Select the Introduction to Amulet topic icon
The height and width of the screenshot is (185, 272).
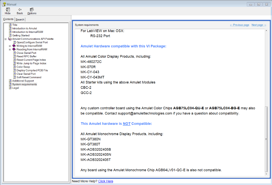click(10, 28)
